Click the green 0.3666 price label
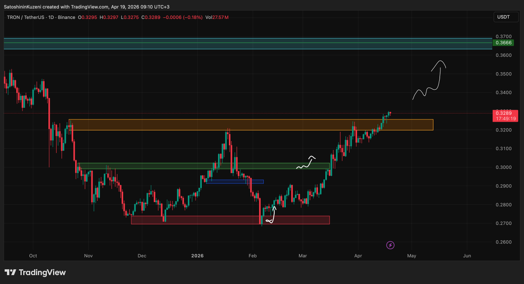Viewport: 524px width, 284px height. 504,43
